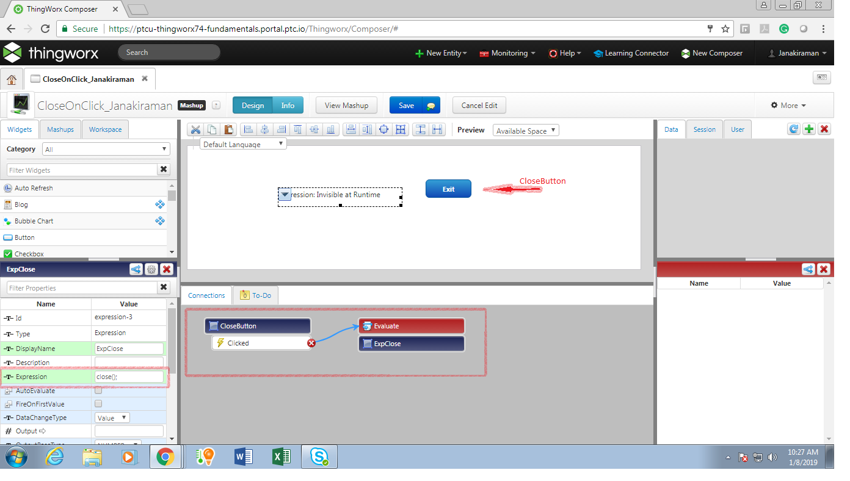Select the align-left icon in the toolbar
This screenshot has width=850, height=481.
[x=249, y=129]
